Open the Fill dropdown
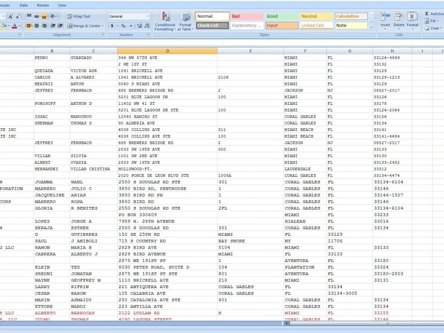 point(432,21)
